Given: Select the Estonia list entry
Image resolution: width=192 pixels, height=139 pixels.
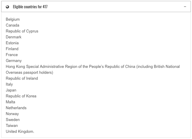Looking at the screenshot, I should 12,43.
